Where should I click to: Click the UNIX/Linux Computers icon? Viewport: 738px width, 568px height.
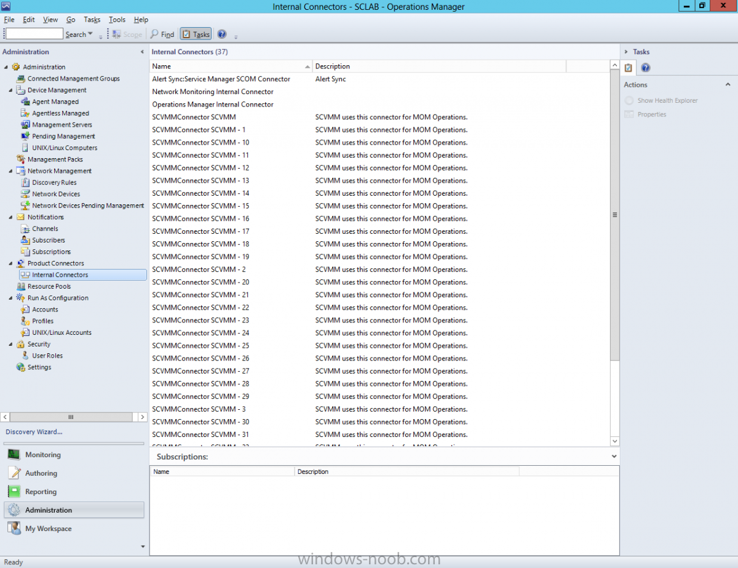pyautogui.click(x=25, y=148)
